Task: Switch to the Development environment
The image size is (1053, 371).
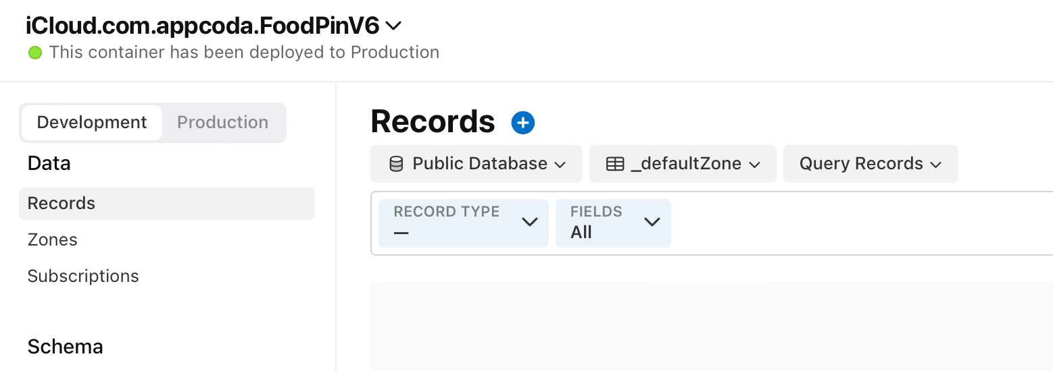Action: point(92,123)
